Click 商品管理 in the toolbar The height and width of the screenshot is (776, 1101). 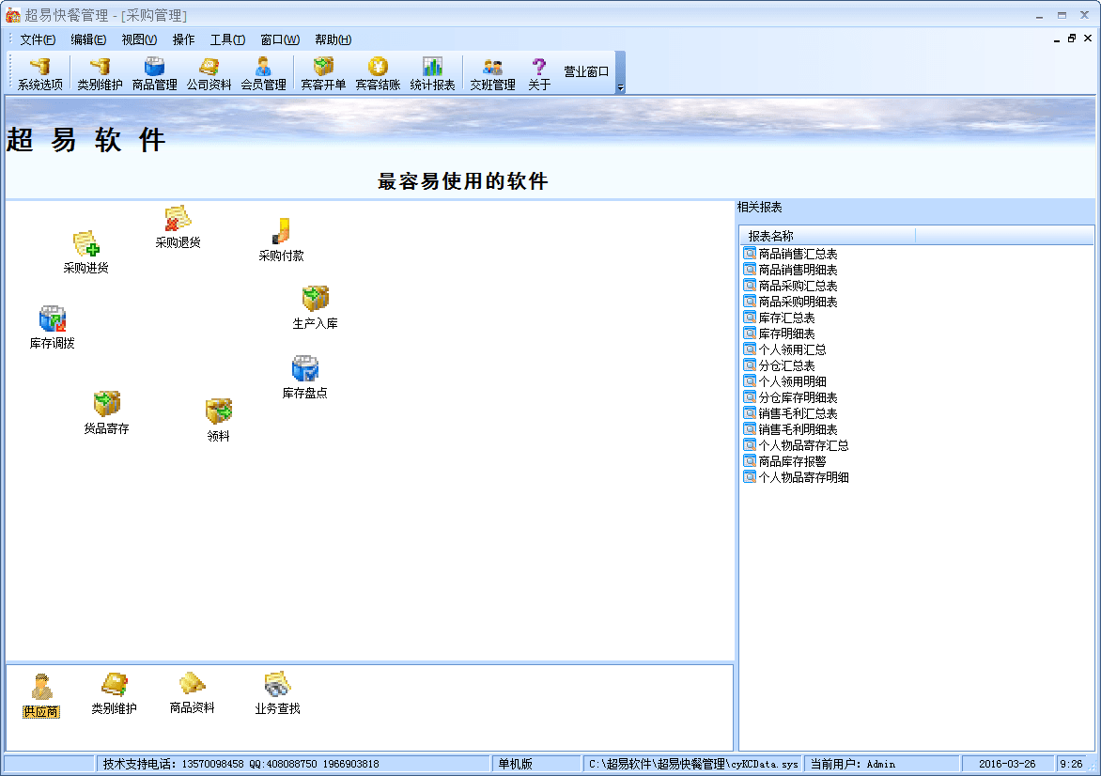pos(155,73)
